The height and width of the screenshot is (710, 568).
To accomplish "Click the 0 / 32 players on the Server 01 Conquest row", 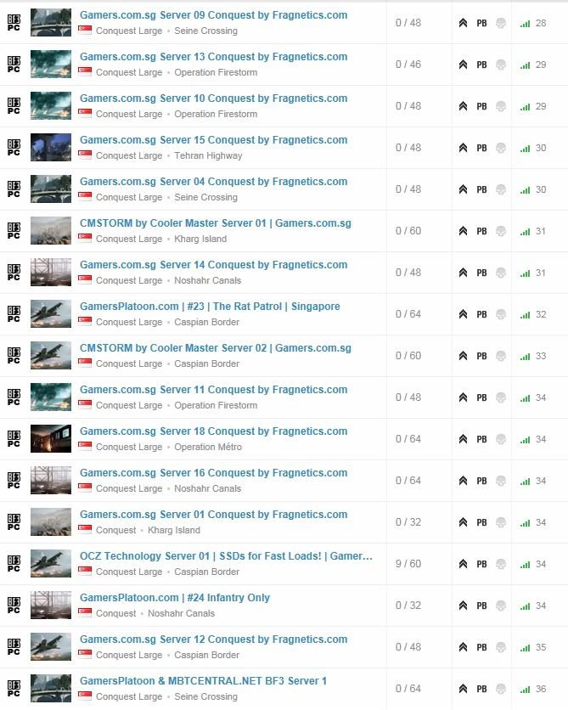I will pyautogui.click(x=408, y=522).
